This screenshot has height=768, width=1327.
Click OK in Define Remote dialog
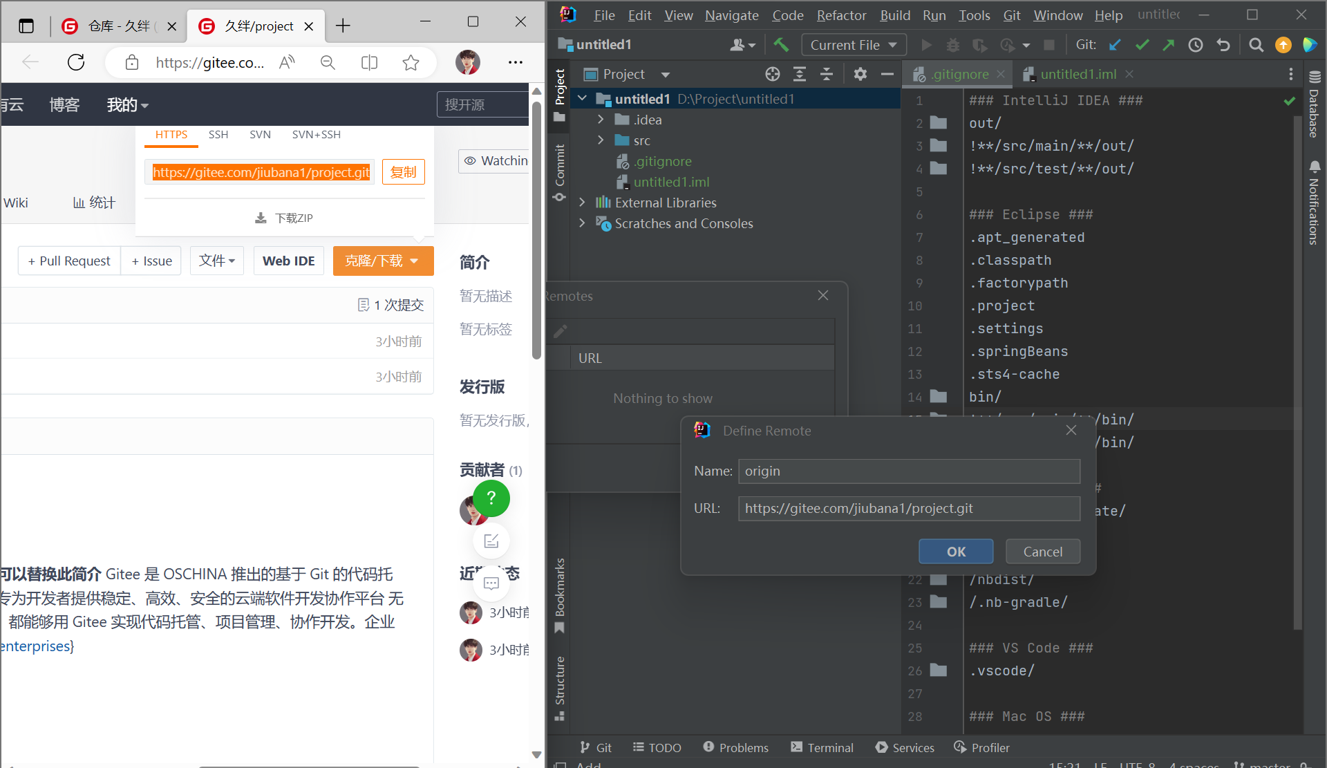click(x=956, y=551)
